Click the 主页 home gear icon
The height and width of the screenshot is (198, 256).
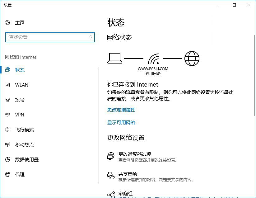(7, 22)
